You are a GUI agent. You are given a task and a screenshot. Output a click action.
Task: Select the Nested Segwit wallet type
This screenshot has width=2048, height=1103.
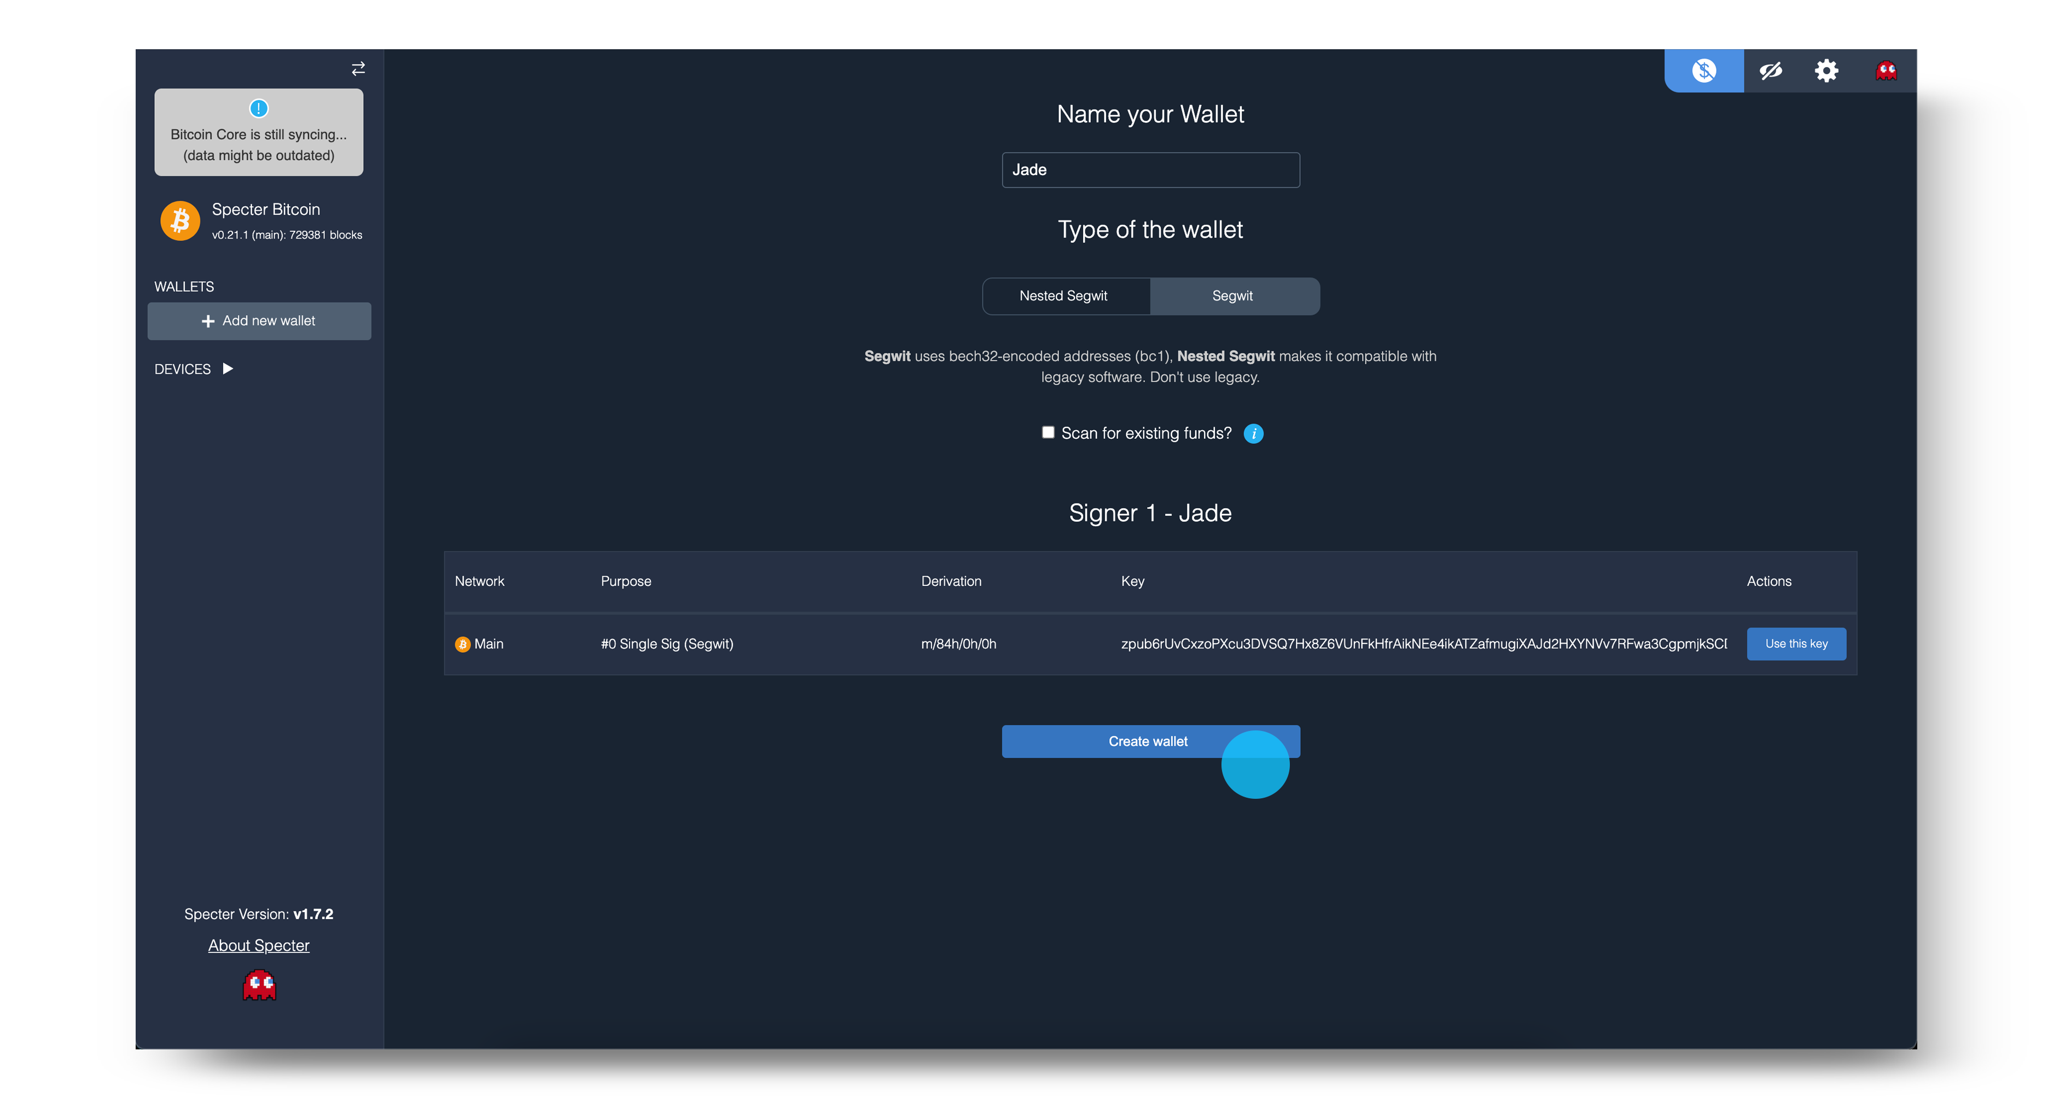(x=1064, y=296)
